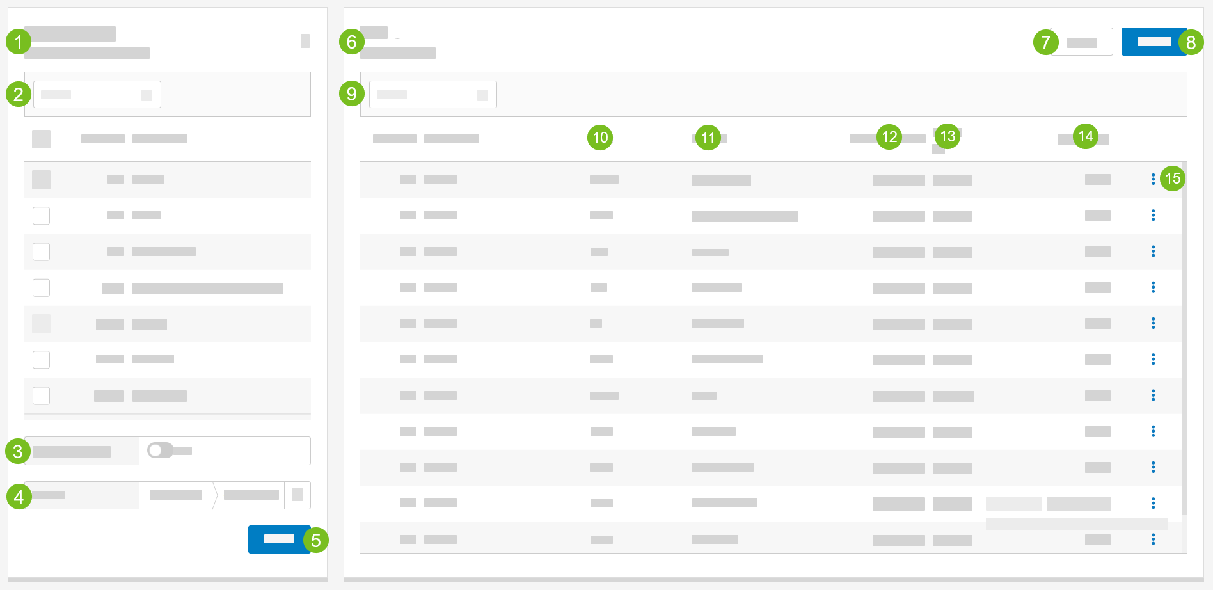Open the three-dot menu of last table row
Image resolution: width=1213 pixels, height=590 pixels.
coord(1154,539)
